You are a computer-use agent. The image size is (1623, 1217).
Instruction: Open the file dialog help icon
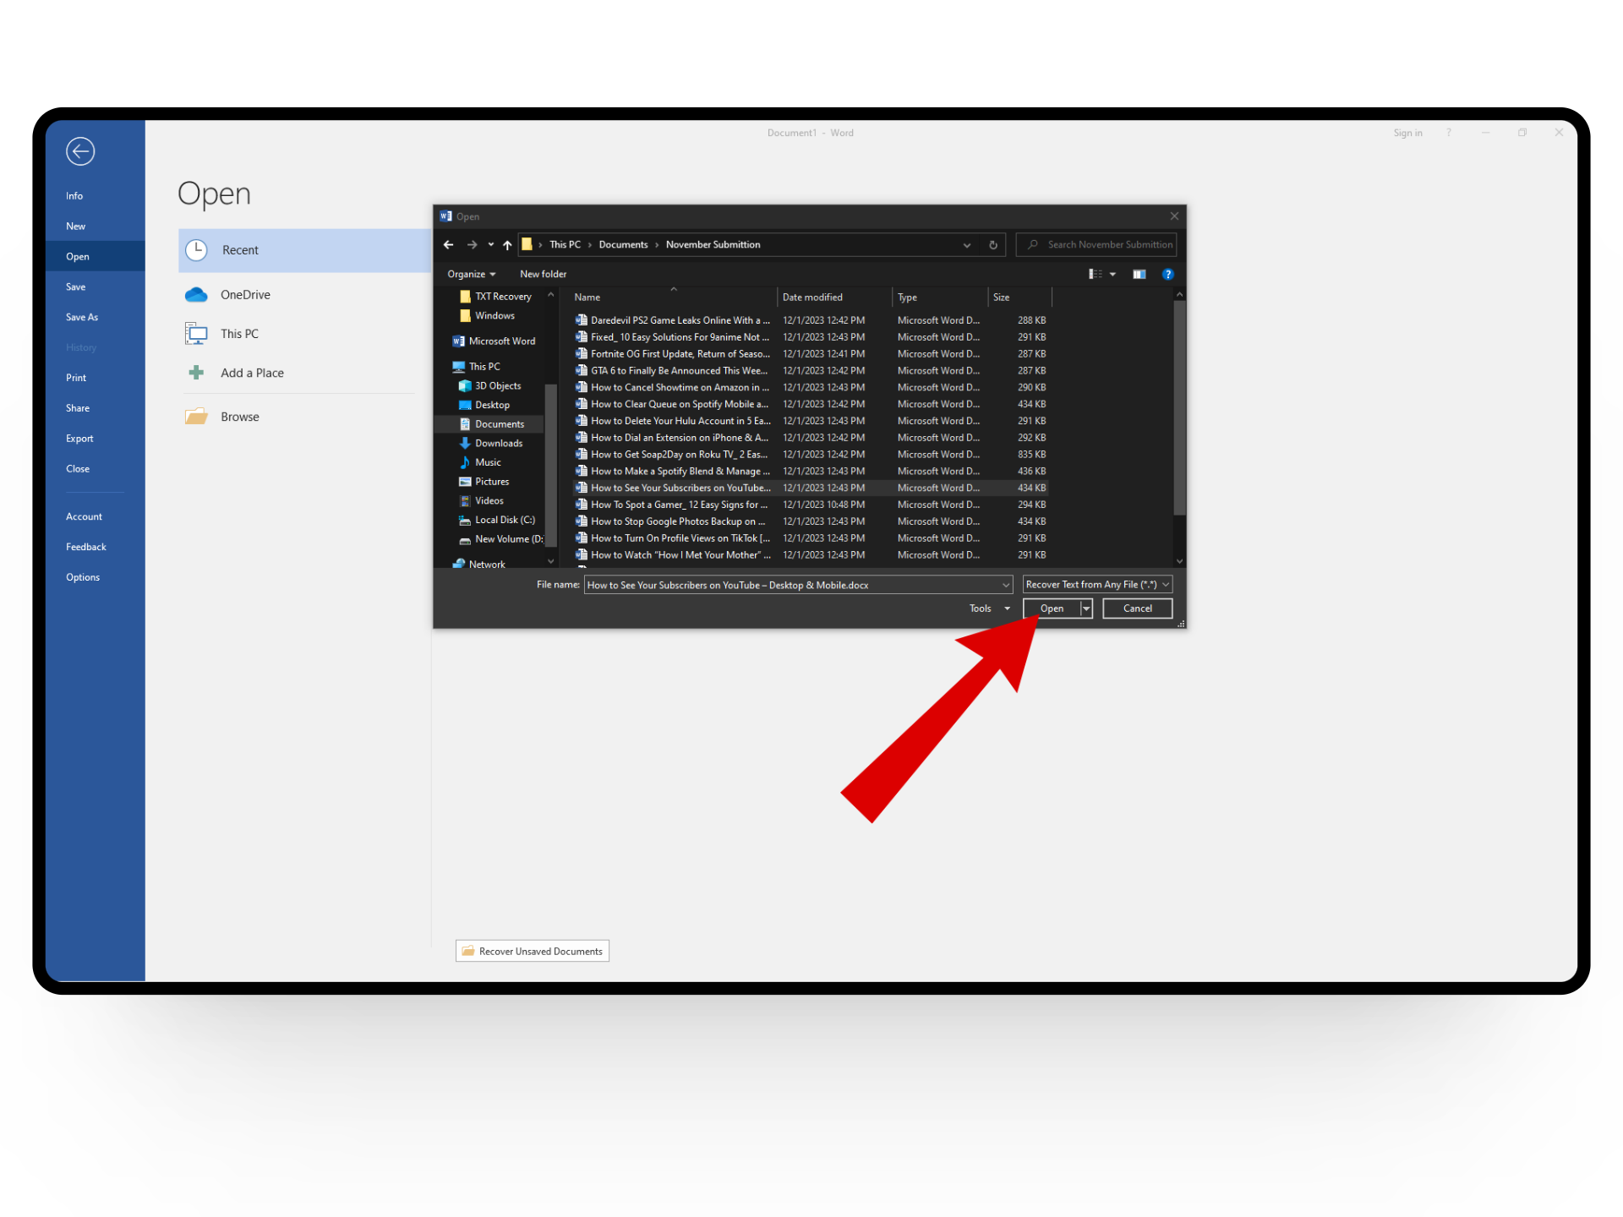pyautogui.click(x=1168, y=274)
